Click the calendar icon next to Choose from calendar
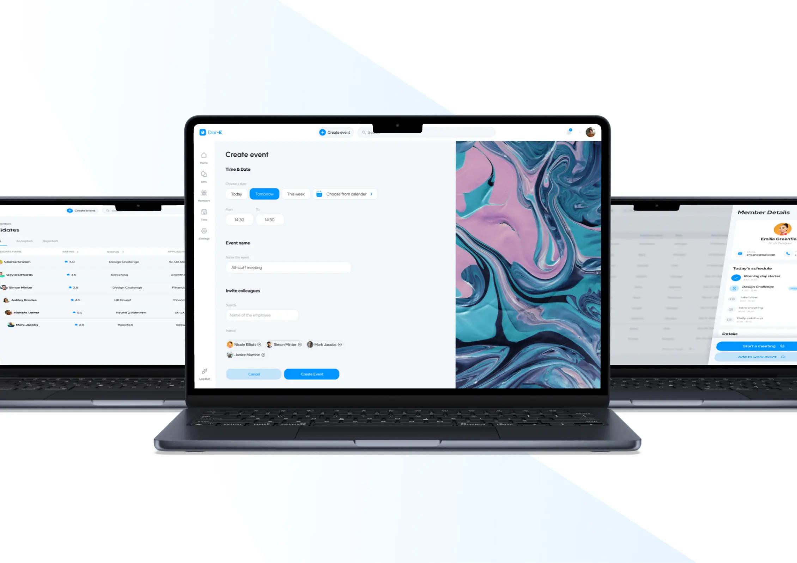 [319, 194]
